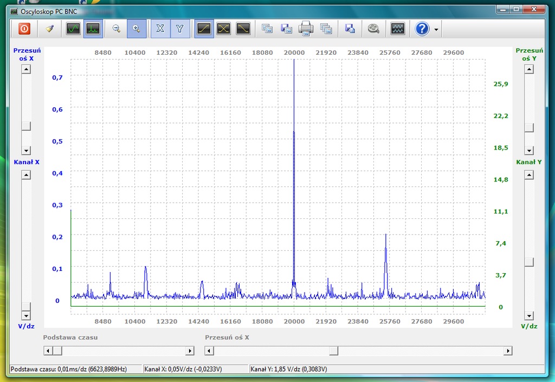Click up arrow of left Przesuń oś X scrollbar
Screen dimensions: 555x382
pos(26,69)
